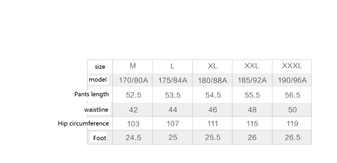Select the L size column header
The height and width of the screenshot is (163, 337).
(172, 66)
